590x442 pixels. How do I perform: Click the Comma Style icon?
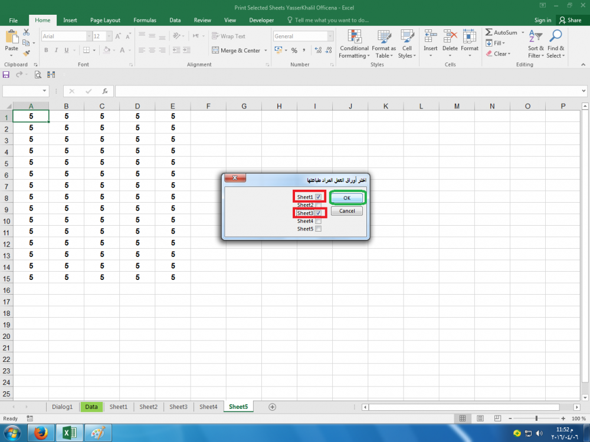[x=304, y=50]
